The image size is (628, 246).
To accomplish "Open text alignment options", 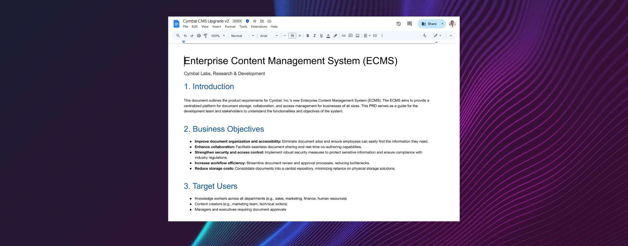I will (367, 36).
